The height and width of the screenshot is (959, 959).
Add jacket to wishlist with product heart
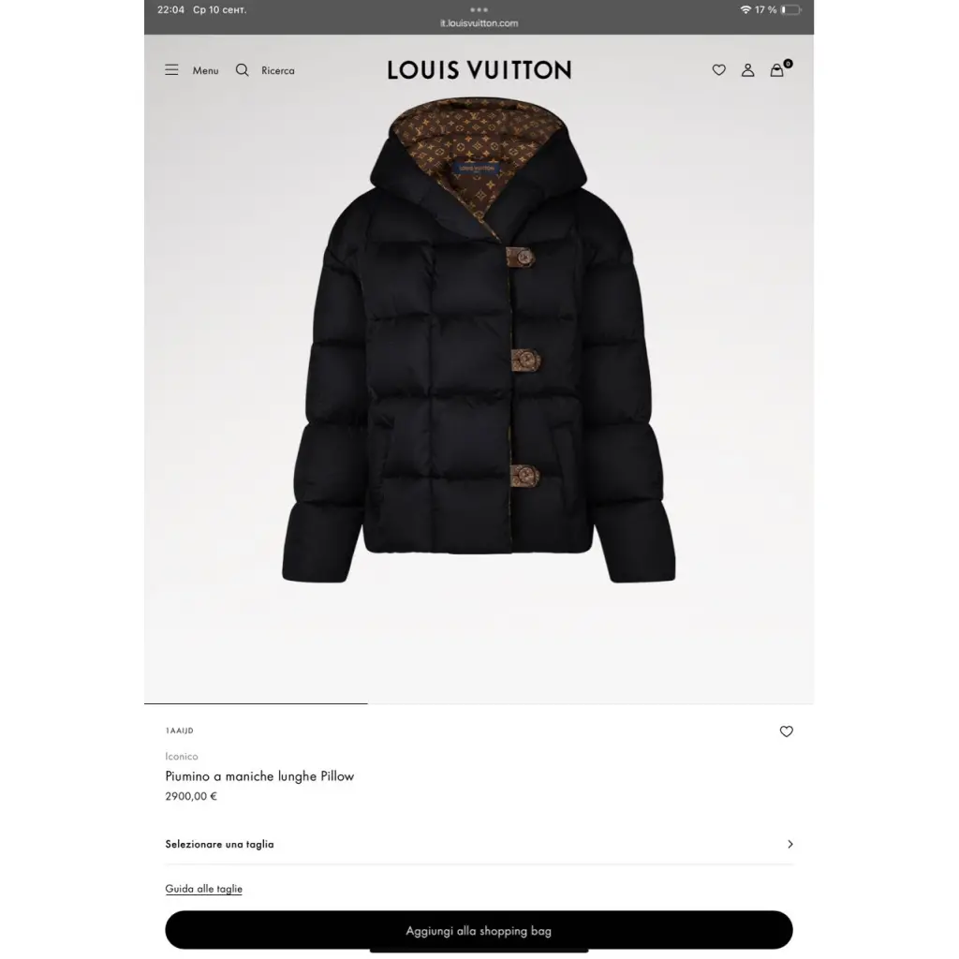[x=786, y=730]
